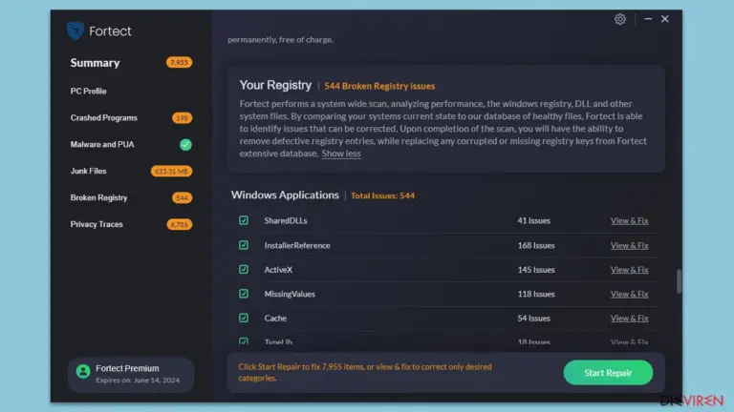Click the 'Total Issues: 544' text

click(382, 196)
